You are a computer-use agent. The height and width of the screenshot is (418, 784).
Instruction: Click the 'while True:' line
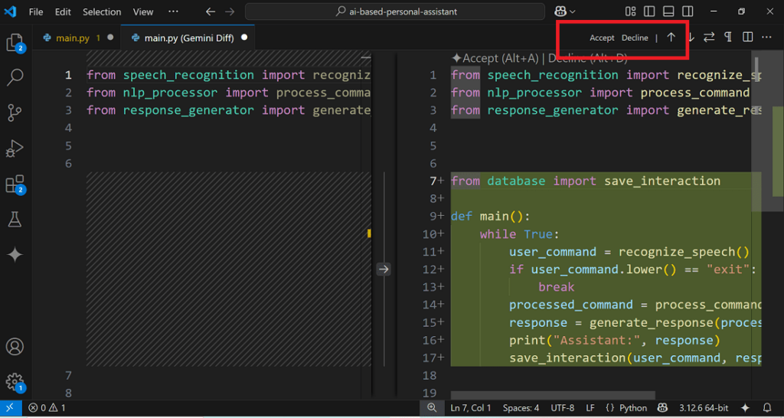[519, 234]
